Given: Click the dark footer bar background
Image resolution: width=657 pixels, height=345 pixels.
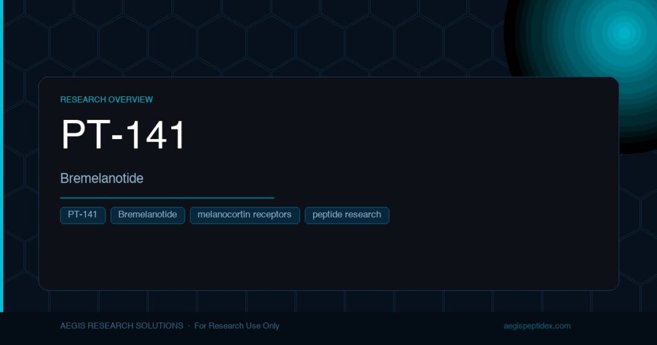Looking at the screenshot, I should pos(377,329).
